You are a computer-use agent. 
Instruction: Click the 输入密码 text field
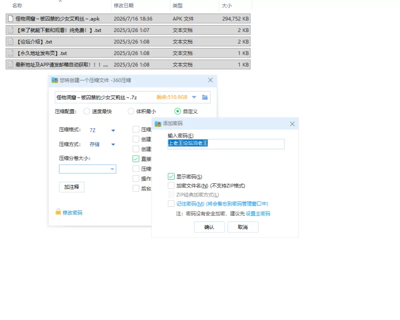pyautogui.click(x=226, y=144)
